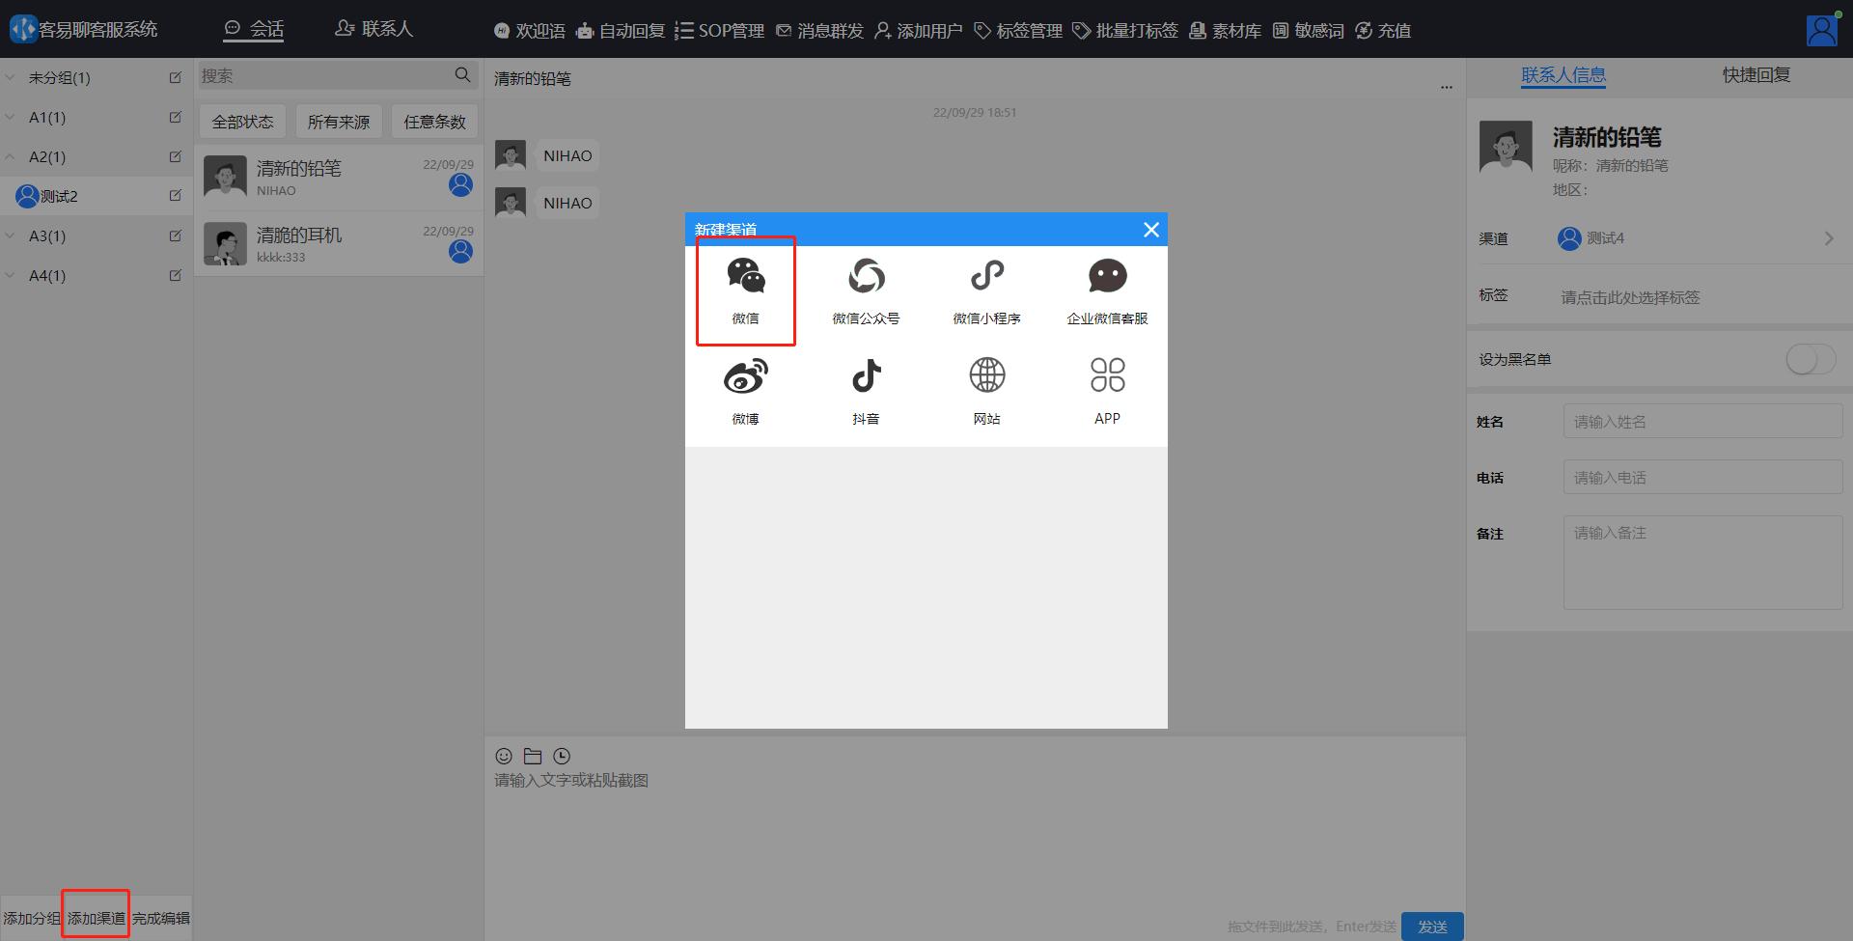This screenshot has height=941, width=1853.
Task: Click the 添加分组 button
Action: (32, 918)
